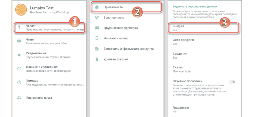
Task: Click the password dots icon for Двухшаговая проверка
Action: tap(97, 28)
